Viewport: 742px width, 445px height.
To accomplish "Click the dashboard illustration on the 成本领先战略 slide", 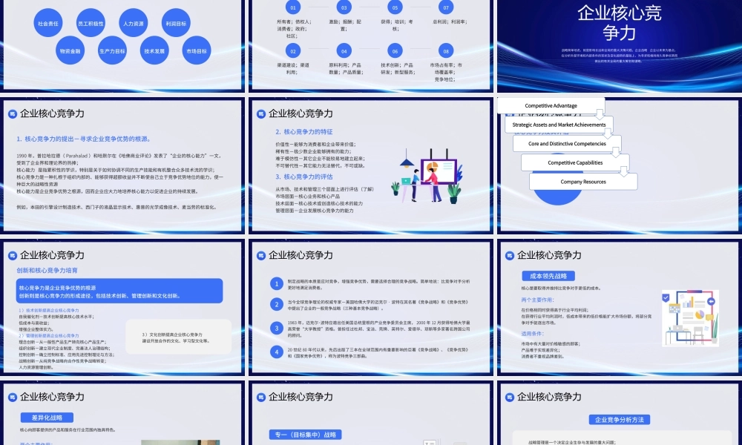I will [x=690, y=317].
